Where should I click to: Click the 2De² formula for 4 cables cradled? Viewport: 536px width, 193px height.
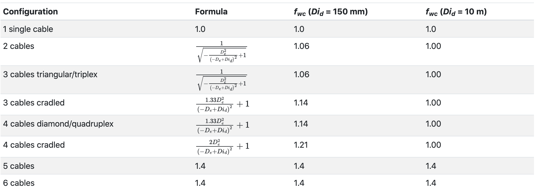223,147
